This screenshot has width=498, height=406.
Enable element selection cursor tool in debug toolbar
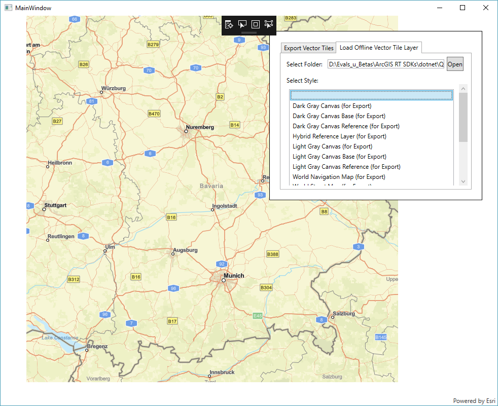click(x=242, y=24)
